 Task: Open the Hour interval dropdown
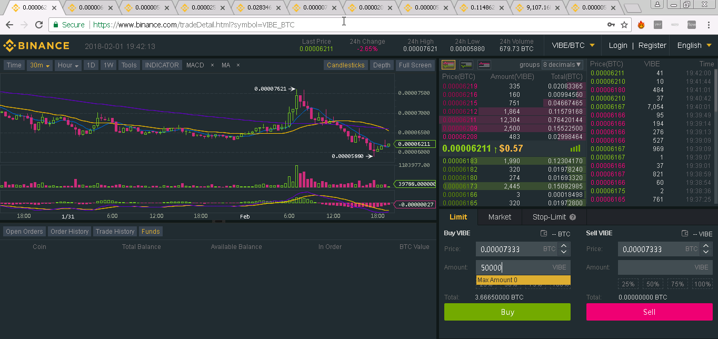tap(68, 65)
